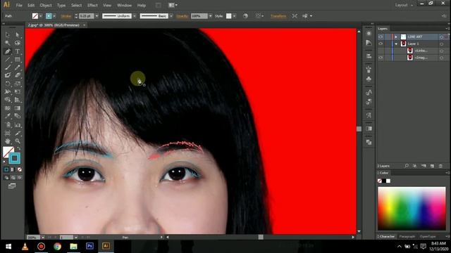Image resolution: width=451 pixels, height=253 pixels.
Task: Open the opacity percentage dropdown
Action: click(x=210, y=16)
